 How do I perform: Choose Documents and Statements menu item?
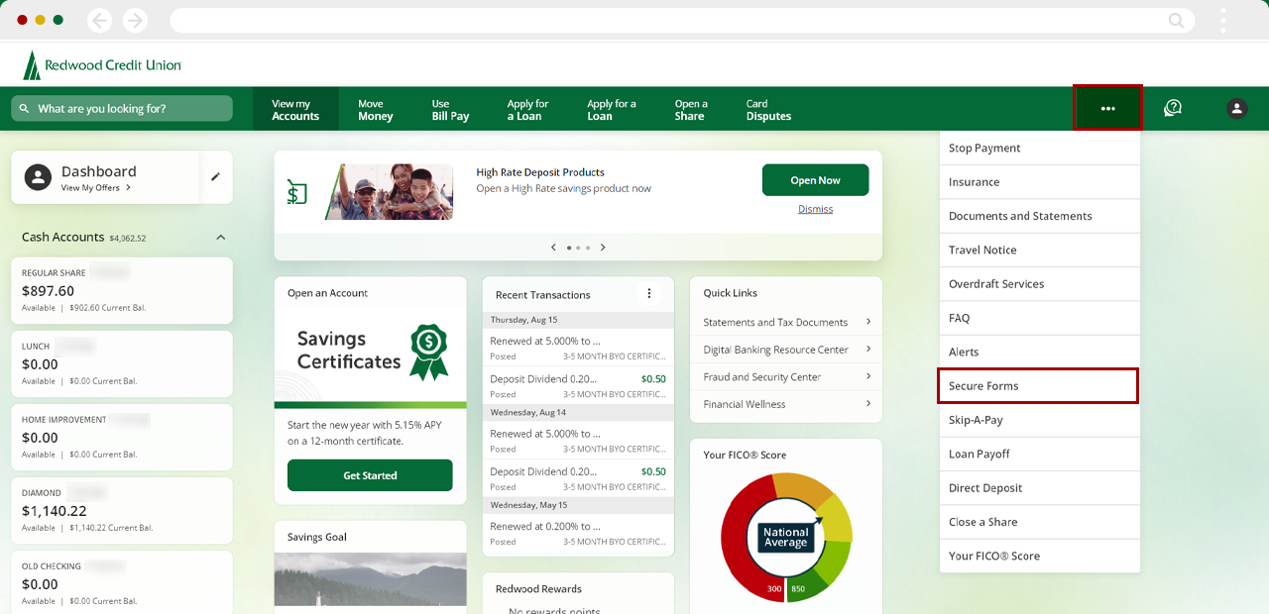[1040, 216]
